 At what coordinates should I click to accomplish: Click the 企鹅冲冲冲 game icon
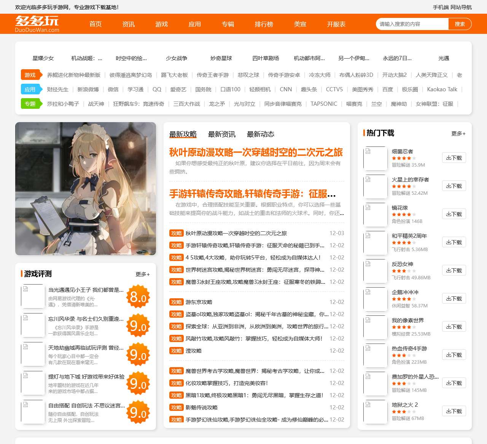376,299
